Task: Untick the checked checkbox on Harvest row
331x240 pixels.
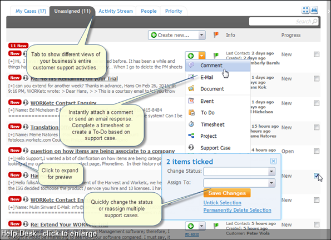Action: tap(317, 176)
